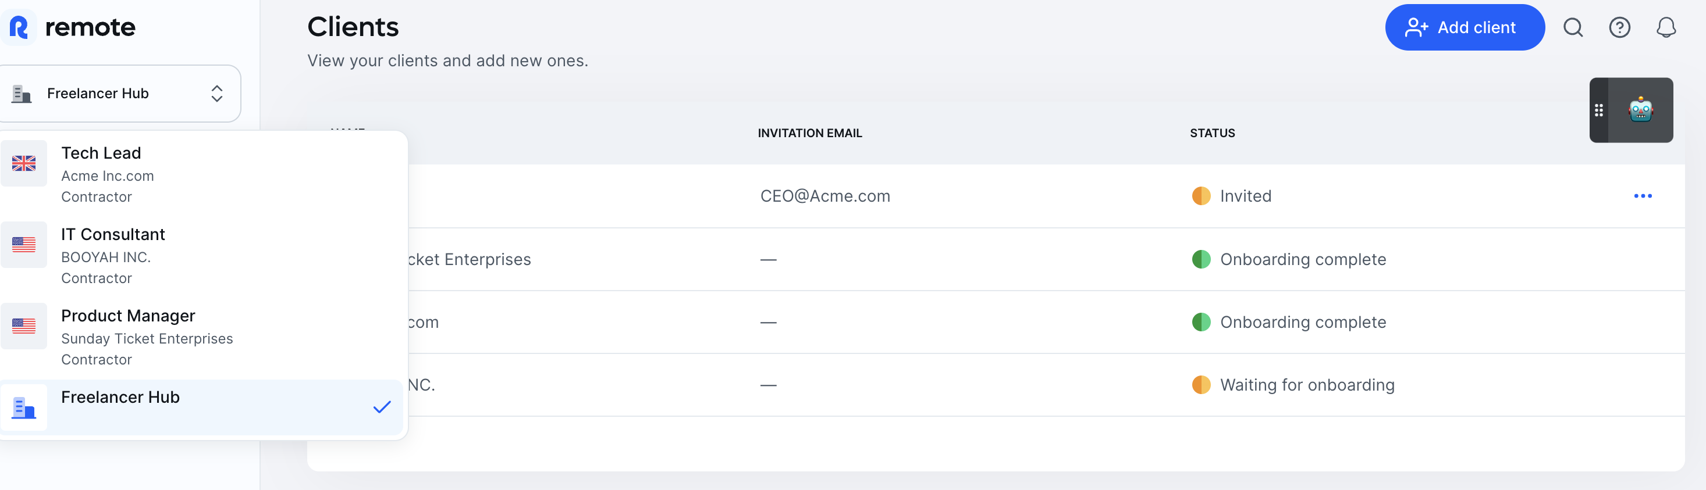Open the help question mark icon
This screenshot has height=490, width=1706.
click(x=1619, y=28)
